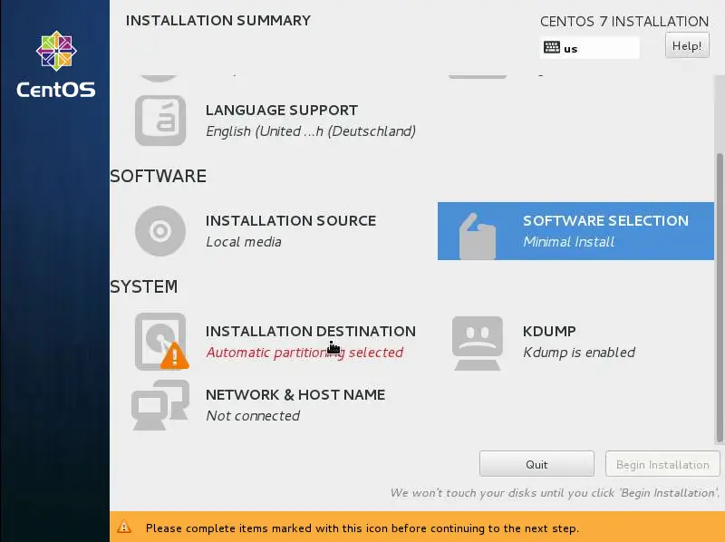Click "We won't touch your disks" note
Image resolution: width=725 pixels, height=542 pixels.
click(555, 493)
